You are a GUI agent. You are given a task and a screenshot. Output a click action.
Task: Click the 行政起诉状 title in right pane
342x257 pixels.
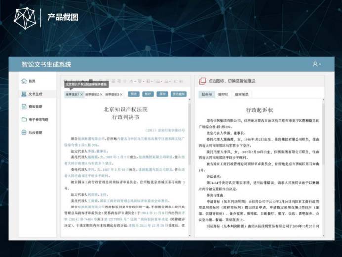click(259, 110)
